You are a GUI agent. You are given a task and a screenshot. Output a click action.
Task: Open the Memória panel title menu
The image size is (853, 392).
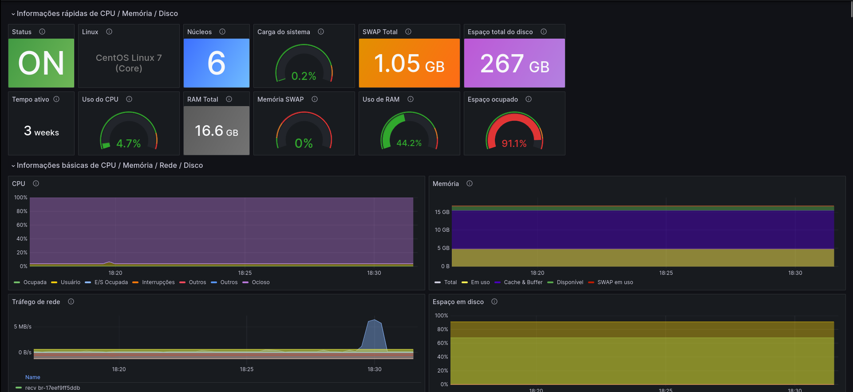pos(446,184)
